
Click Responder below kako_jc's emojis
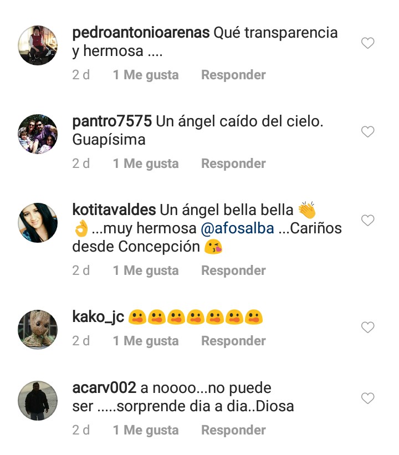tap(233, 341)
